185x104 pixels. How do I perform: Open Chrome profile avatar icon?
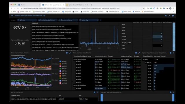[x=170, y=8]
